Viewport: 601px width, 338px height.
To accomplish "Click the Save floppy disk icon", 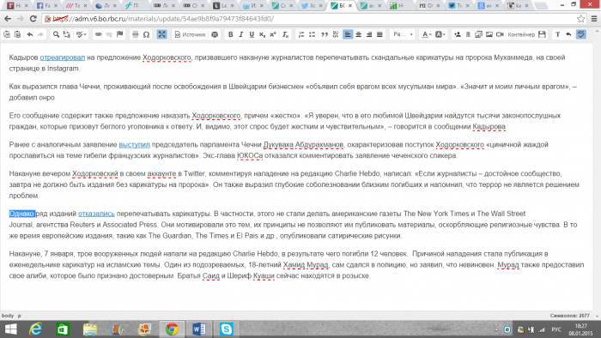I will (x=542, y=34).
